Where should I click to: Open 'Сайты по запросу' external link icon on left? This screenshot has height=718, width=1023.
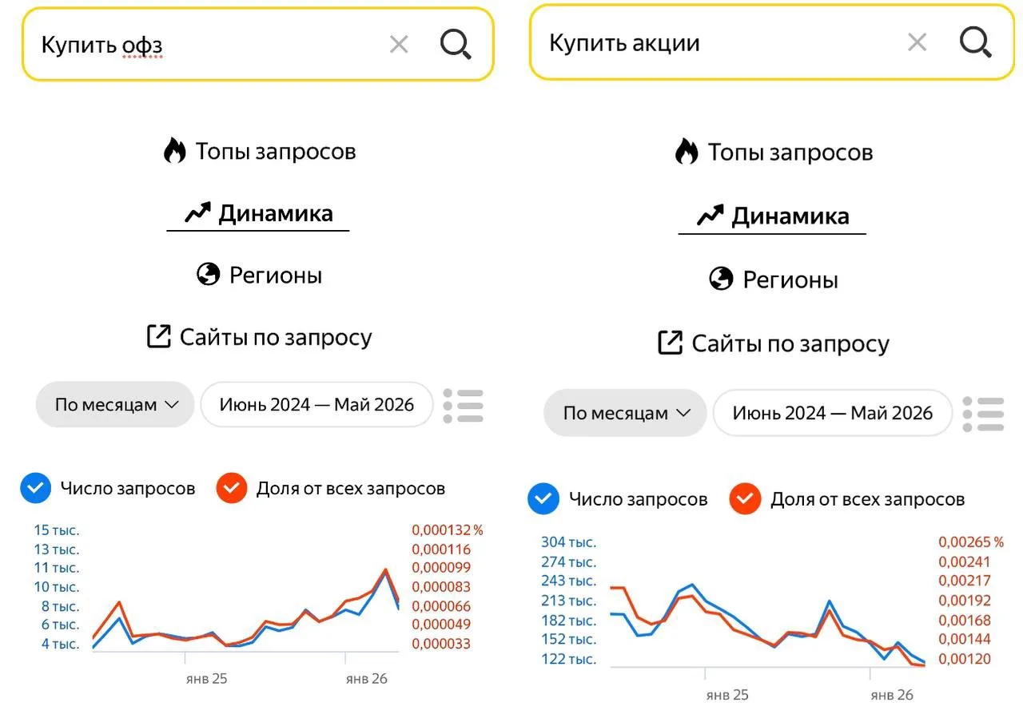[x=159, y=336]
